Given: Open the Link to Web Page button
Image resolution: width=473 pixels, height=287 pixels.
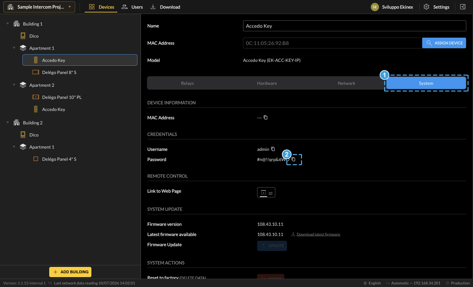Looking at the screenshot, I should point(266,192).
